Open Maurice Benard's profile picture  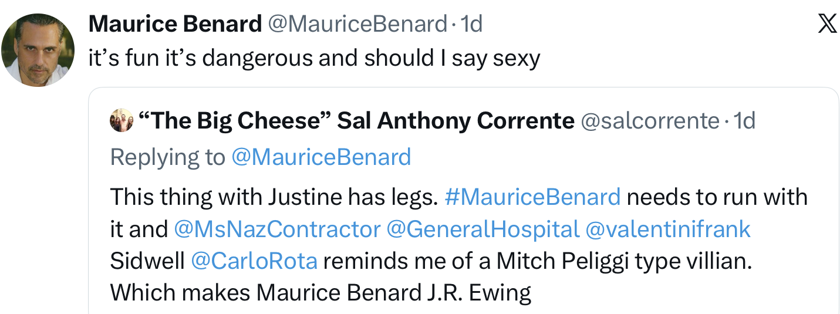click(x=38, y=50)
